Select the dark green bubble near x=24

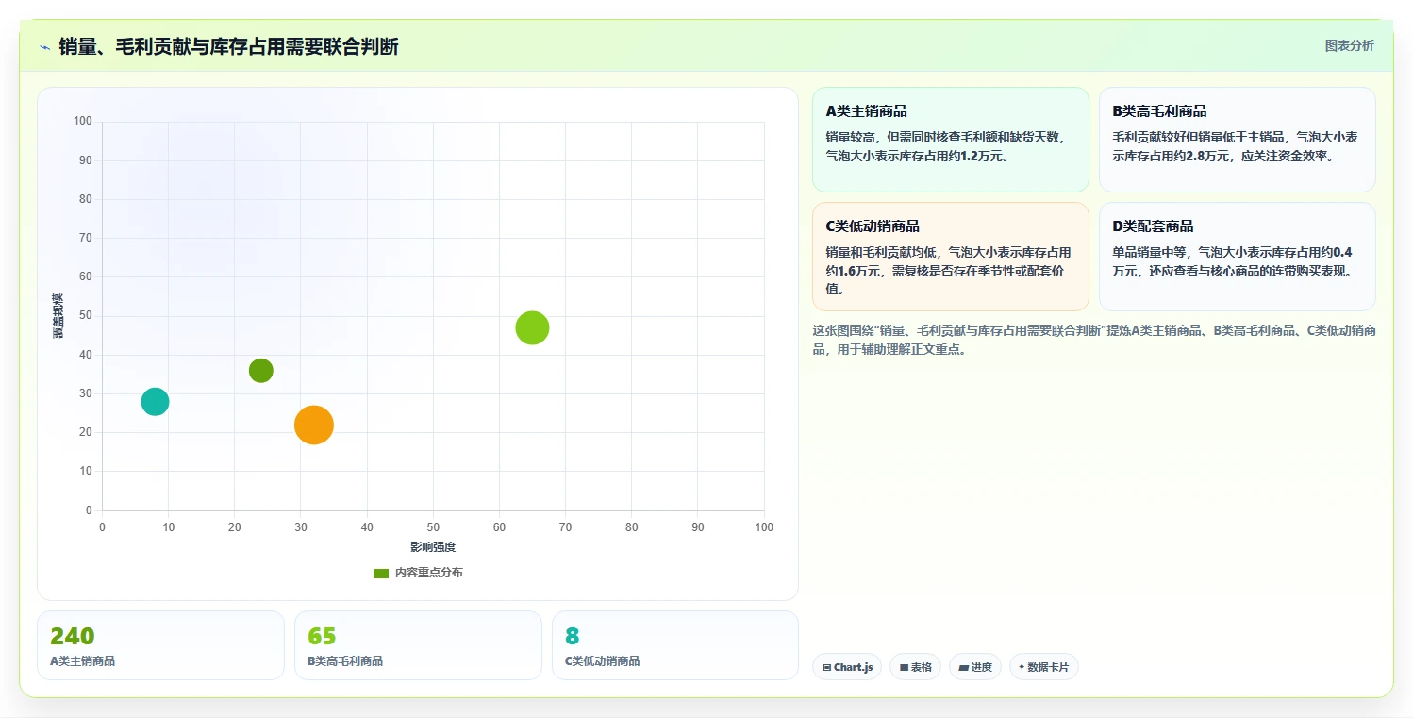tap(261, 371)
